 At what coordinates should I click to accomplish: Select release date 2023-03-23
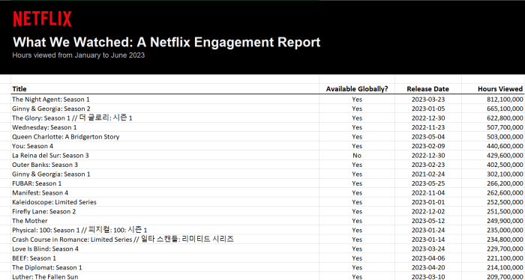pyautogui.click(x=428, y=100)
